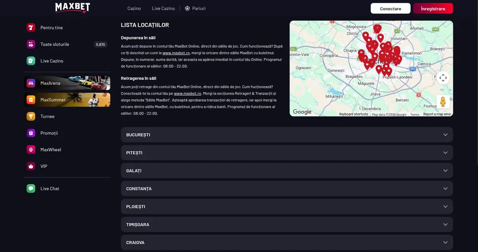
Task: Click the Popești-Leordeni label on map
Action: tap(398, 77)
